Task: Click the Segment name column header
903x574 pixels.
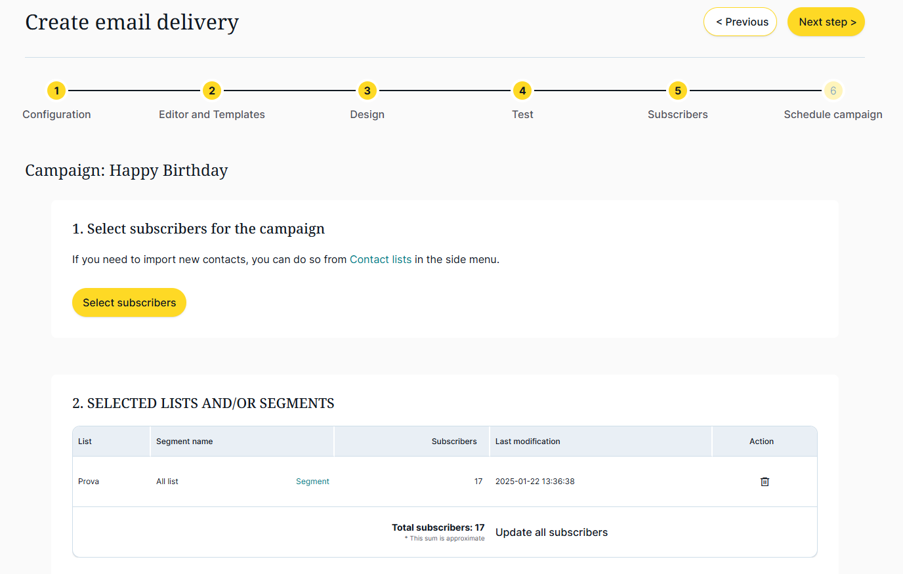Action: point(184,441)
